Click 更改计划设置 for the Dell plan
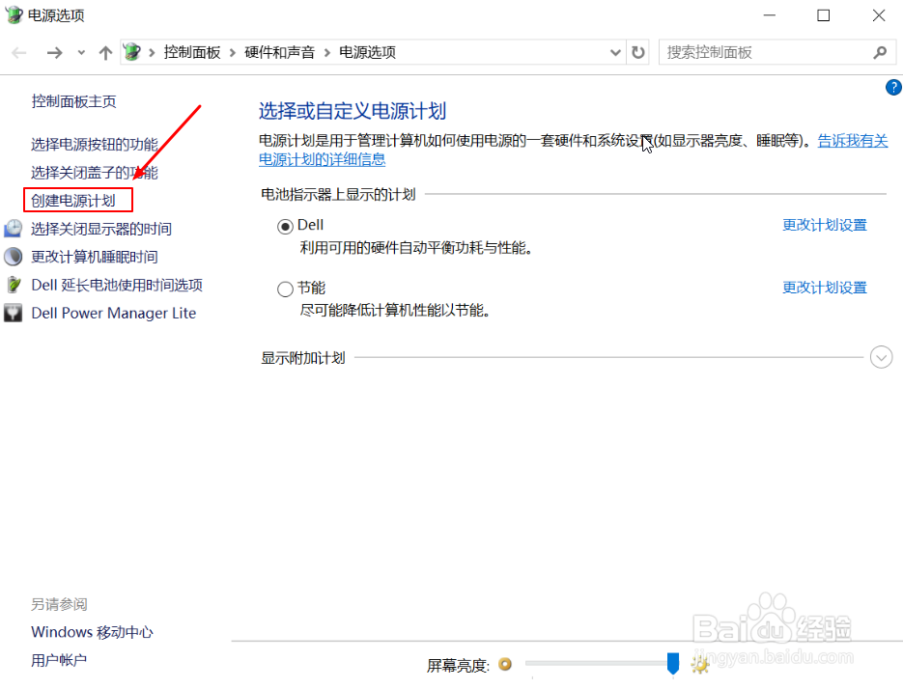 pyautogui.click(x=824, y=224)
